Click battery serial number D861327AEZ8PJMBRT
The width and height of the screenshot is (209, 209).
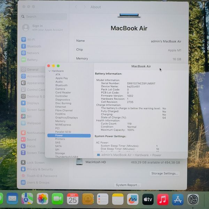(x=141, y=84)
